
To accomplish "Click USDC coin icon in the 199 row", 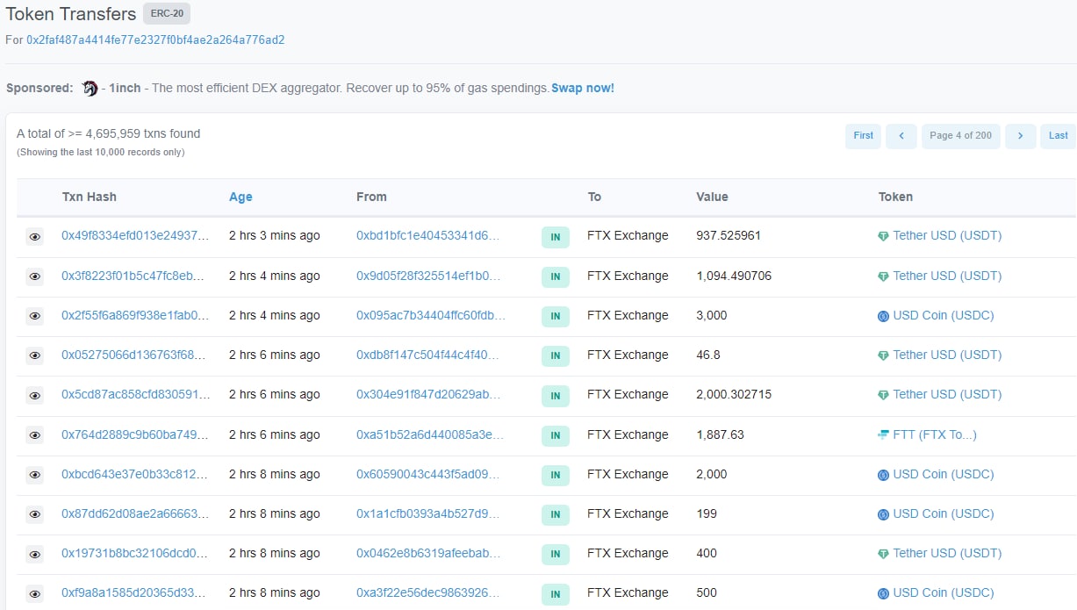I will coord(884,514).
